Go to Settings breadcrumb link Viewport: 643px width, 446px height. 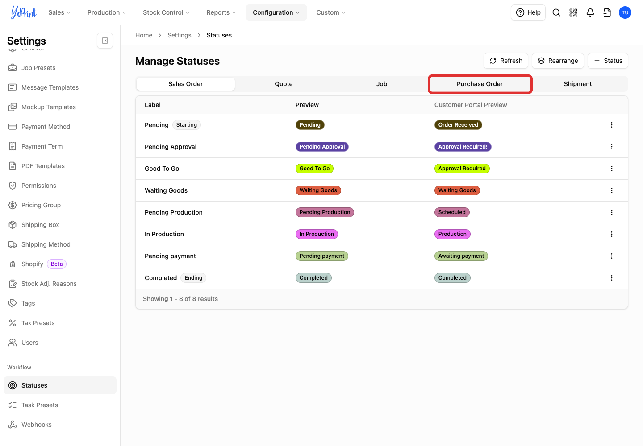180,35
